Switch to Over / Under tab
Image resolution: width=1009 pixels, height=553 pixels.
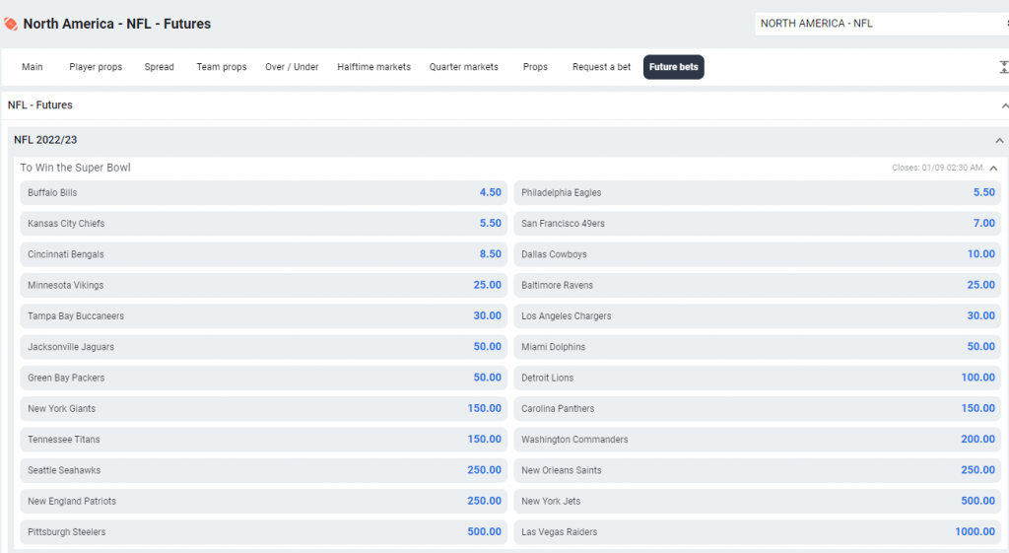click(292, 67)
